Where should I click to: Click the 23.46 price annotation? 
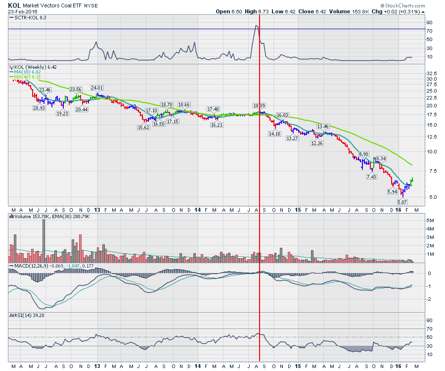coord(45,90)
